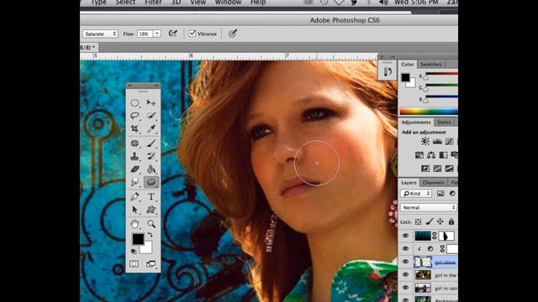Image resolution: width=538 pixels, height=302 pixels.
Task: Select the Elliptical Marquee tool
Action: click(134, 102)
